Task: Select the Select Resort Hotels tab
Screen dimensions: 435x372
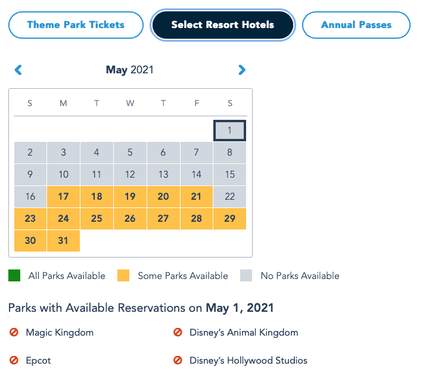Action: click(x=222, y=24)
